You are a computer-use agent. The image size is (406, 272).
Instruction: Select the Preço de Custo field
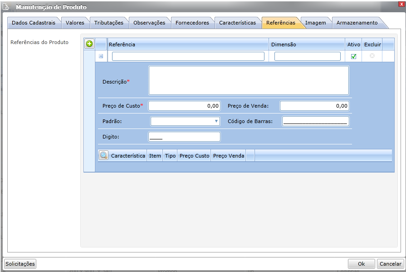184,106
